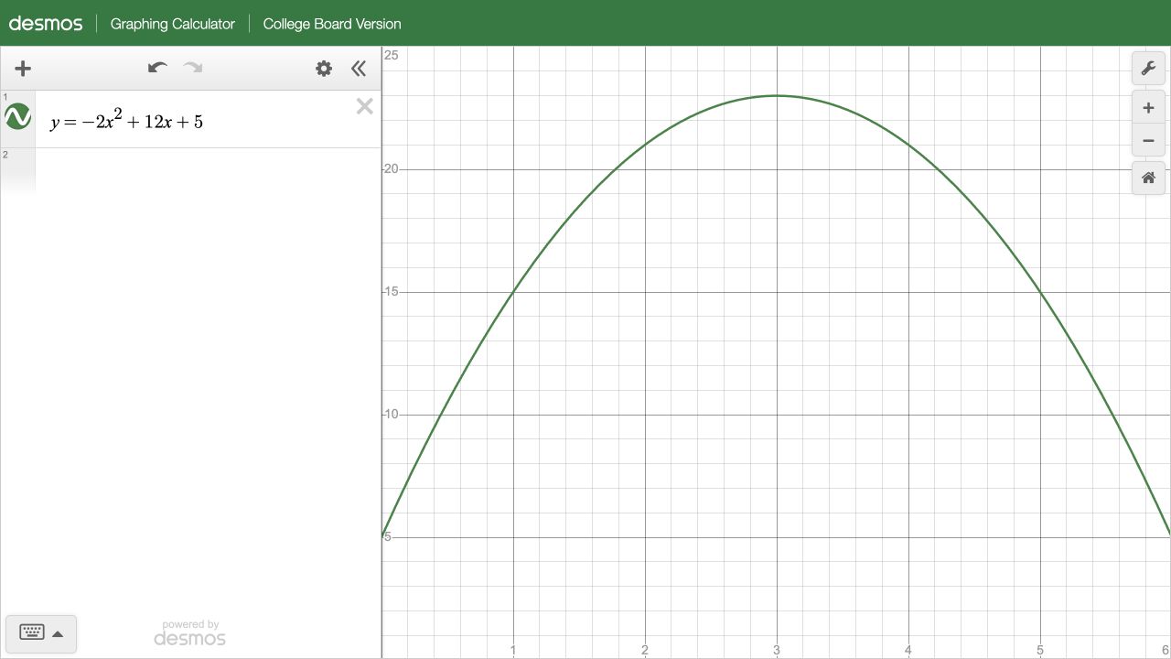Image resolution: width=1171 pixels, height=659 pixels.
Task: Click the Desmos logo in header
Action: (x=46, y=23)
